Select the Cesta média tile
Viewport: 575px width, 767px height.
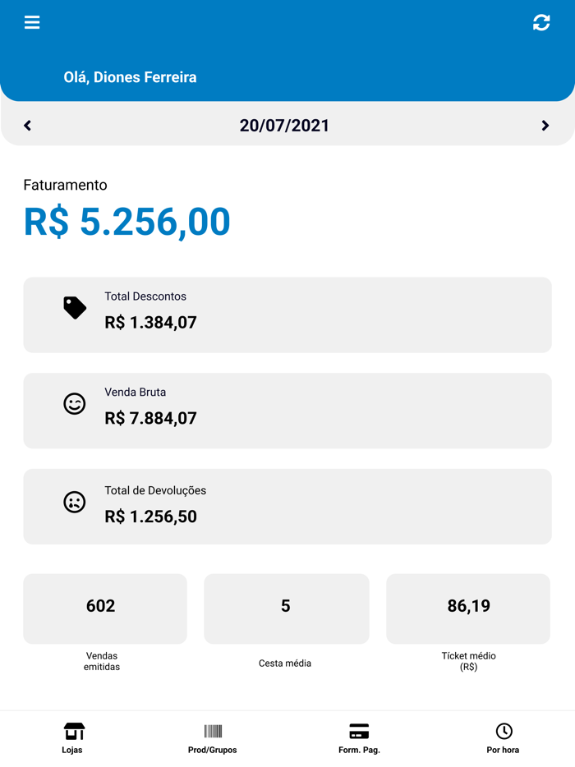tap(286, 609)
